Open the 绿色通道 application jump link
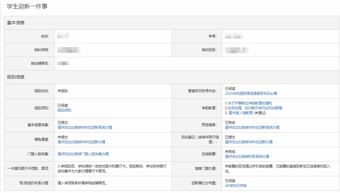Screen dimensions: 340x193 point(81,142)
